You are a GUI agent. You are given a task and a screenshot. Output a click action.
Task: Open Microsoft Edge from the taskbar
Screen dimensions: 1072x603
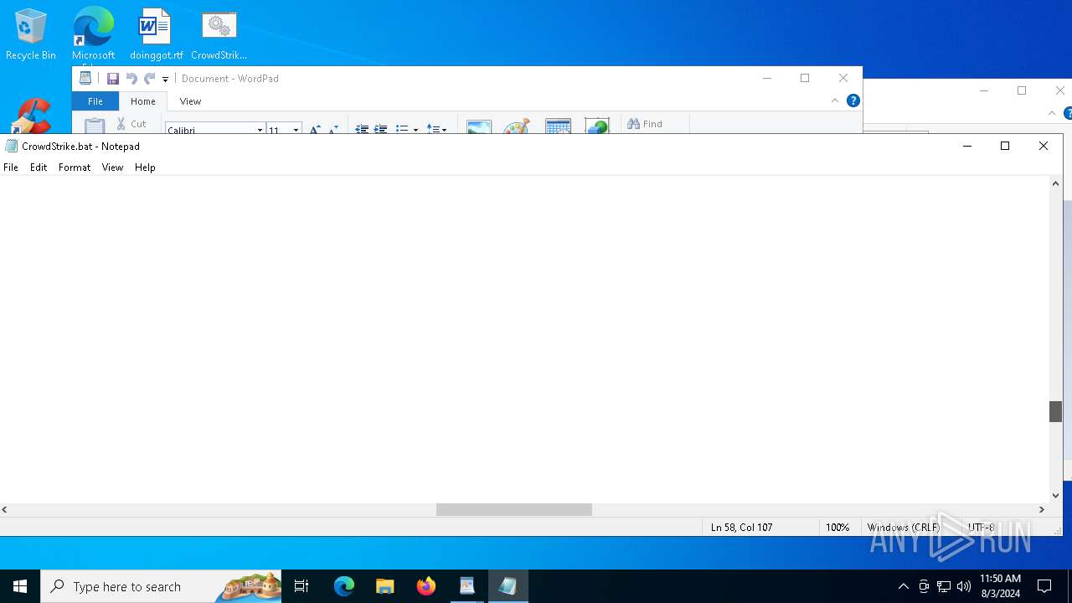(x=344, y=586)
